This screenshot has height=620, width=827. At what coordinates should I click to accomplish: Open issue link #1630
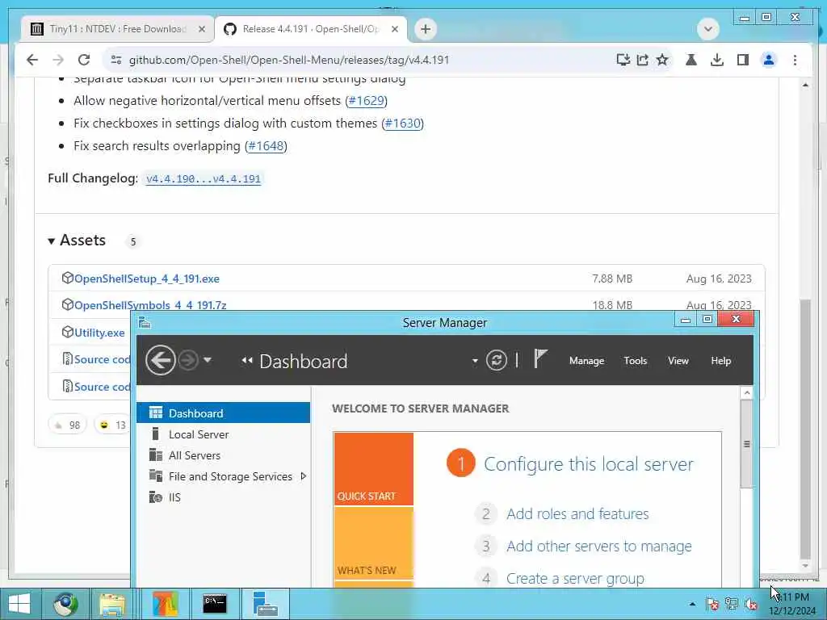402,124
